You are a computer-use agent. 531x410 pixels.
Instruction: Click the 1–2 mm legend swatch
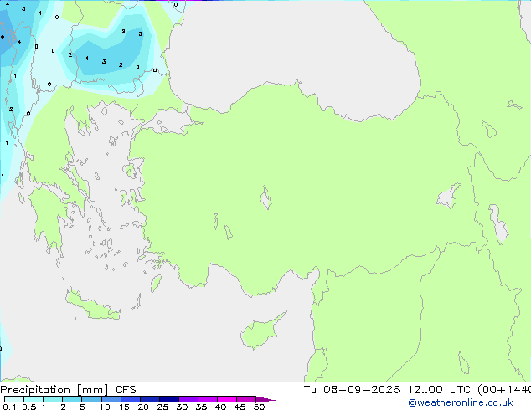[x=53, y=399]
